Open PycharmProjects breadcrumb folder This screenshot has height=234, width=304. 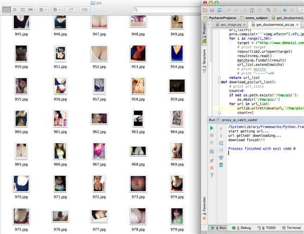coord(220,18)
